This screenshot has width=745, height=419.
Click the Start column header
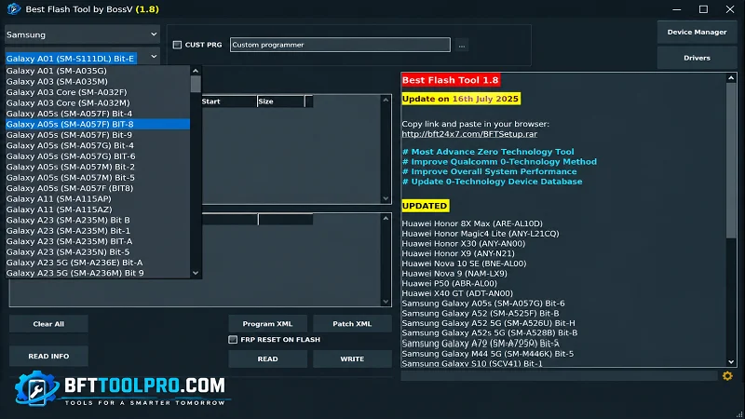(x=228, y=101)
